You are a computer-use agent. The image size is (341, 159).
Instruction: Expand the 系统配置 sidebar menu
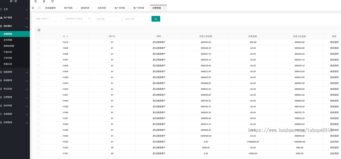[x=15, y=114]
